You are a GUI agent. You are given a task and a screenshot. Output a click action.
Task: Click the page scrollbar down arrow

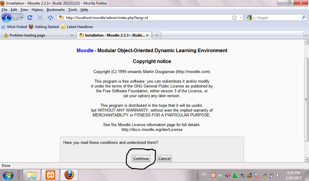[306, 160]
